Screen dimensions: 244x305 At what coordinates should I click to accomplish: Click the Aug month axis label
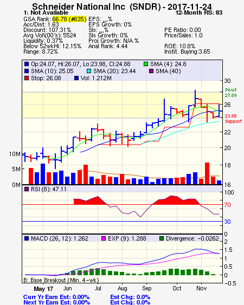click(x=123, y=288)
